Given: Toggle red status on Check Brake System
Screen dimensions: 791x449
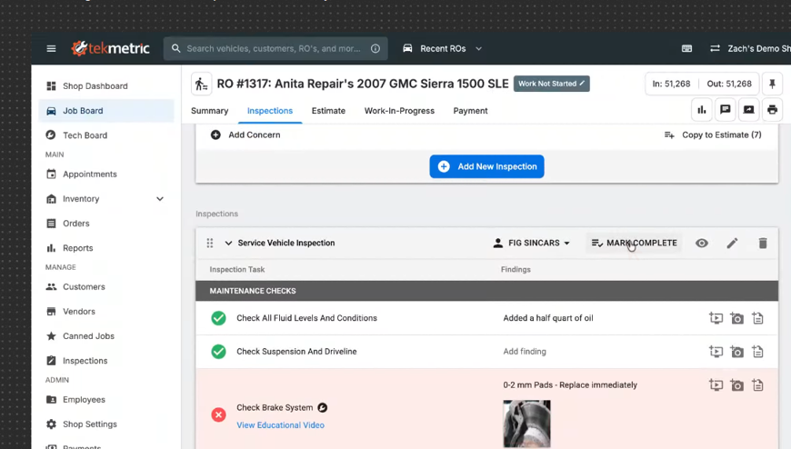Looking at the screenshot, I should (218, 414).
